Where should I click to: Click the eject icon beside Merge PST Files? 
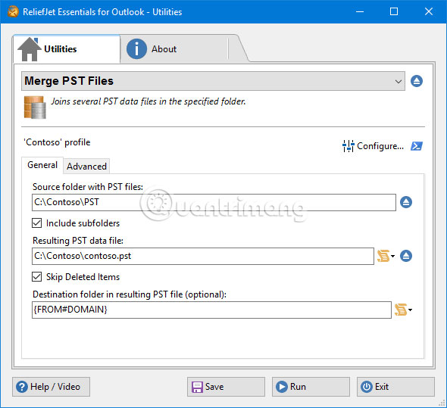click(x=417, y=81)
